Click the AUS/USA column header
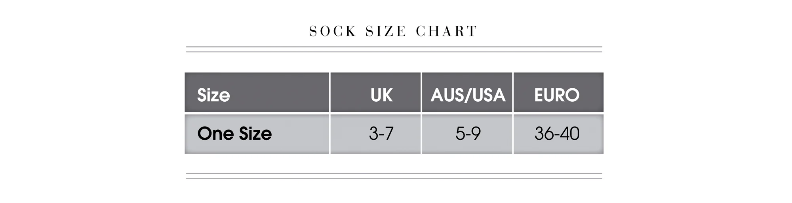This screenshot has height=203, width=792. point(467,92)
